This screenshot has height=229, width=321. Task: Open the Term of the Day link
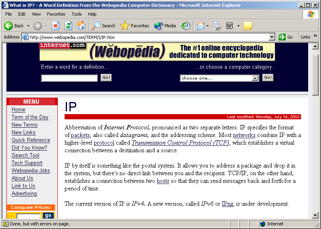(30, 117)
